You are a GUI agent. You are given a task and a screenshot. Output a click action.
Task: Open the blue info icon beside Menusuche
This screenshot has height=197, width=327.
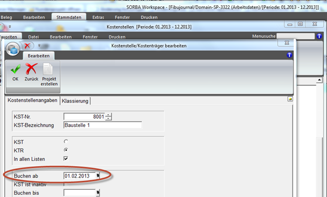[x=319, y=36]
